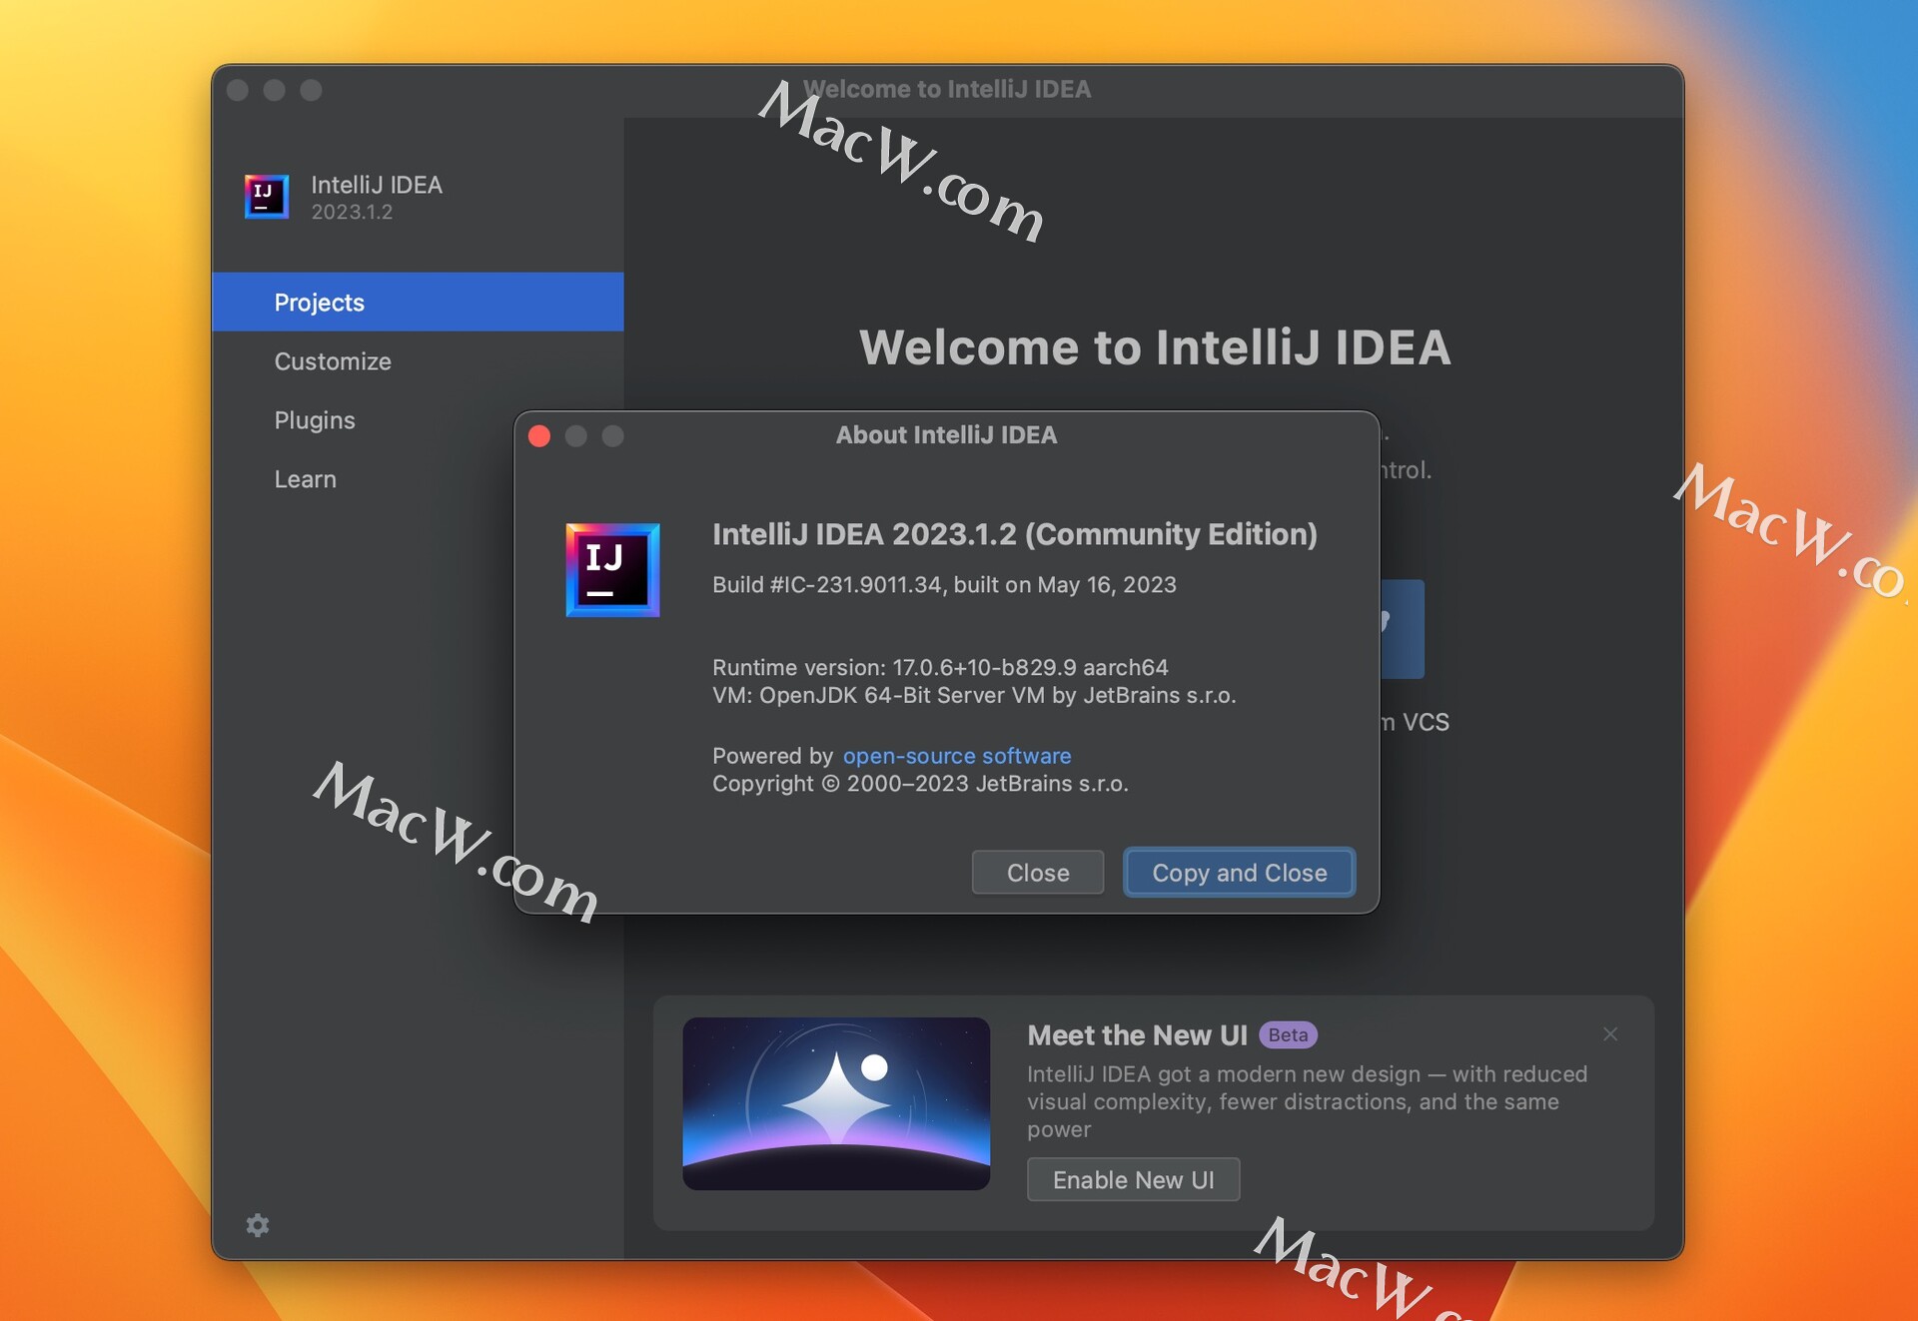Click the New UI preview thumbnail

tap(836, 1103)
